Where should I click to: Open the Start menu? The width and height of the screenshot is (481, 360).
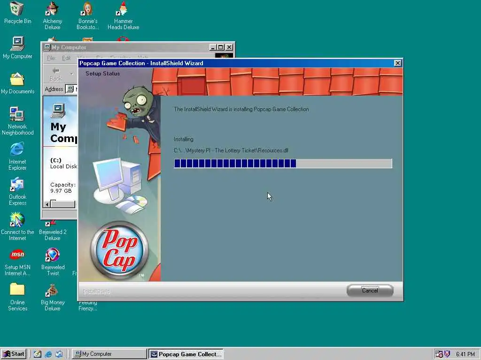click(14, 354)
